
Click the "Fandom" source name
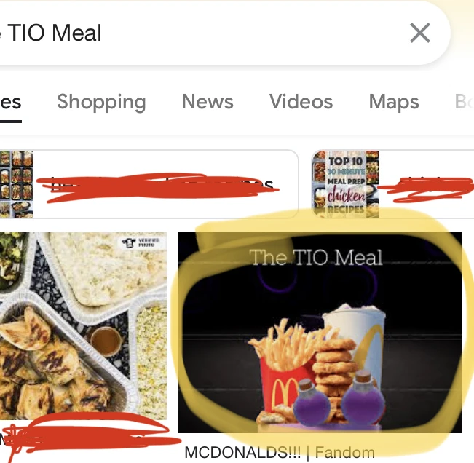[345, 452]
